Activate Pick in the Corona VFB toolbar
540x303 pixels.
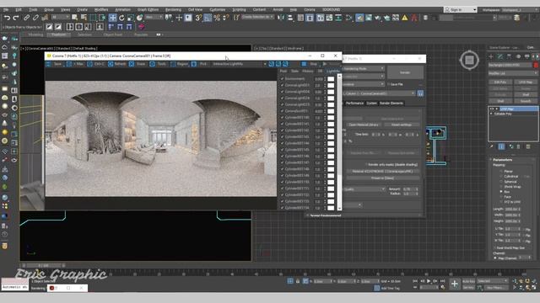point(200,64)
